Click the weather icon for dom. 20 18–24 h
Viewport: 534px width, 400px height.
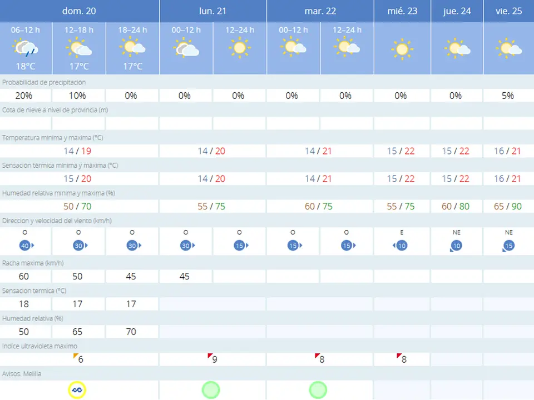[x=132, y=47]
